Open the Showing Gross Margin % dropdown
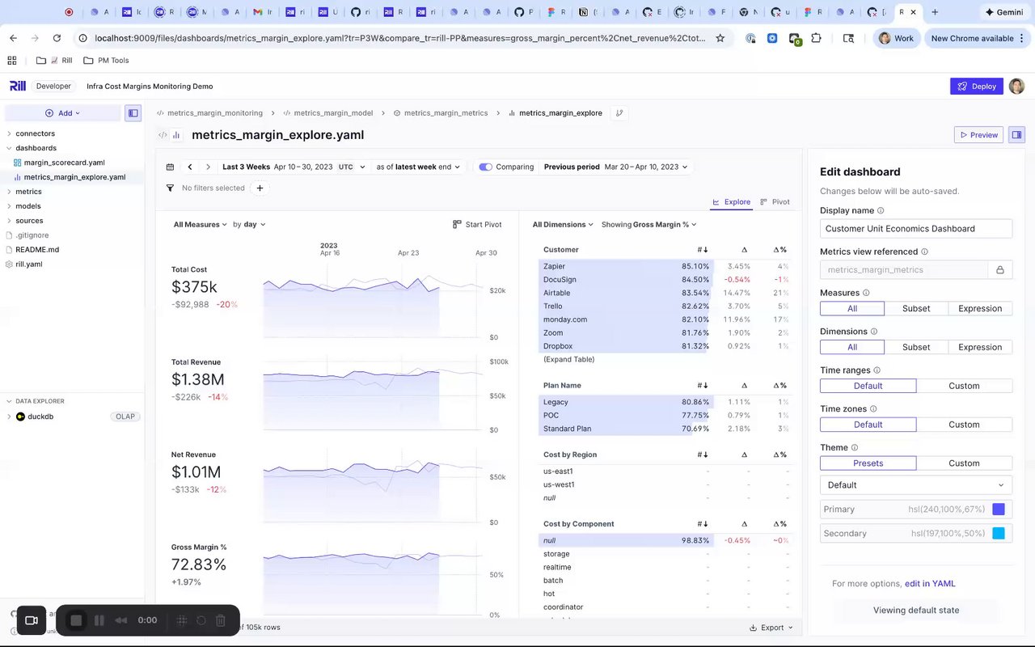The width and height of the screenshot is (1035, 647). click(649, 225)
